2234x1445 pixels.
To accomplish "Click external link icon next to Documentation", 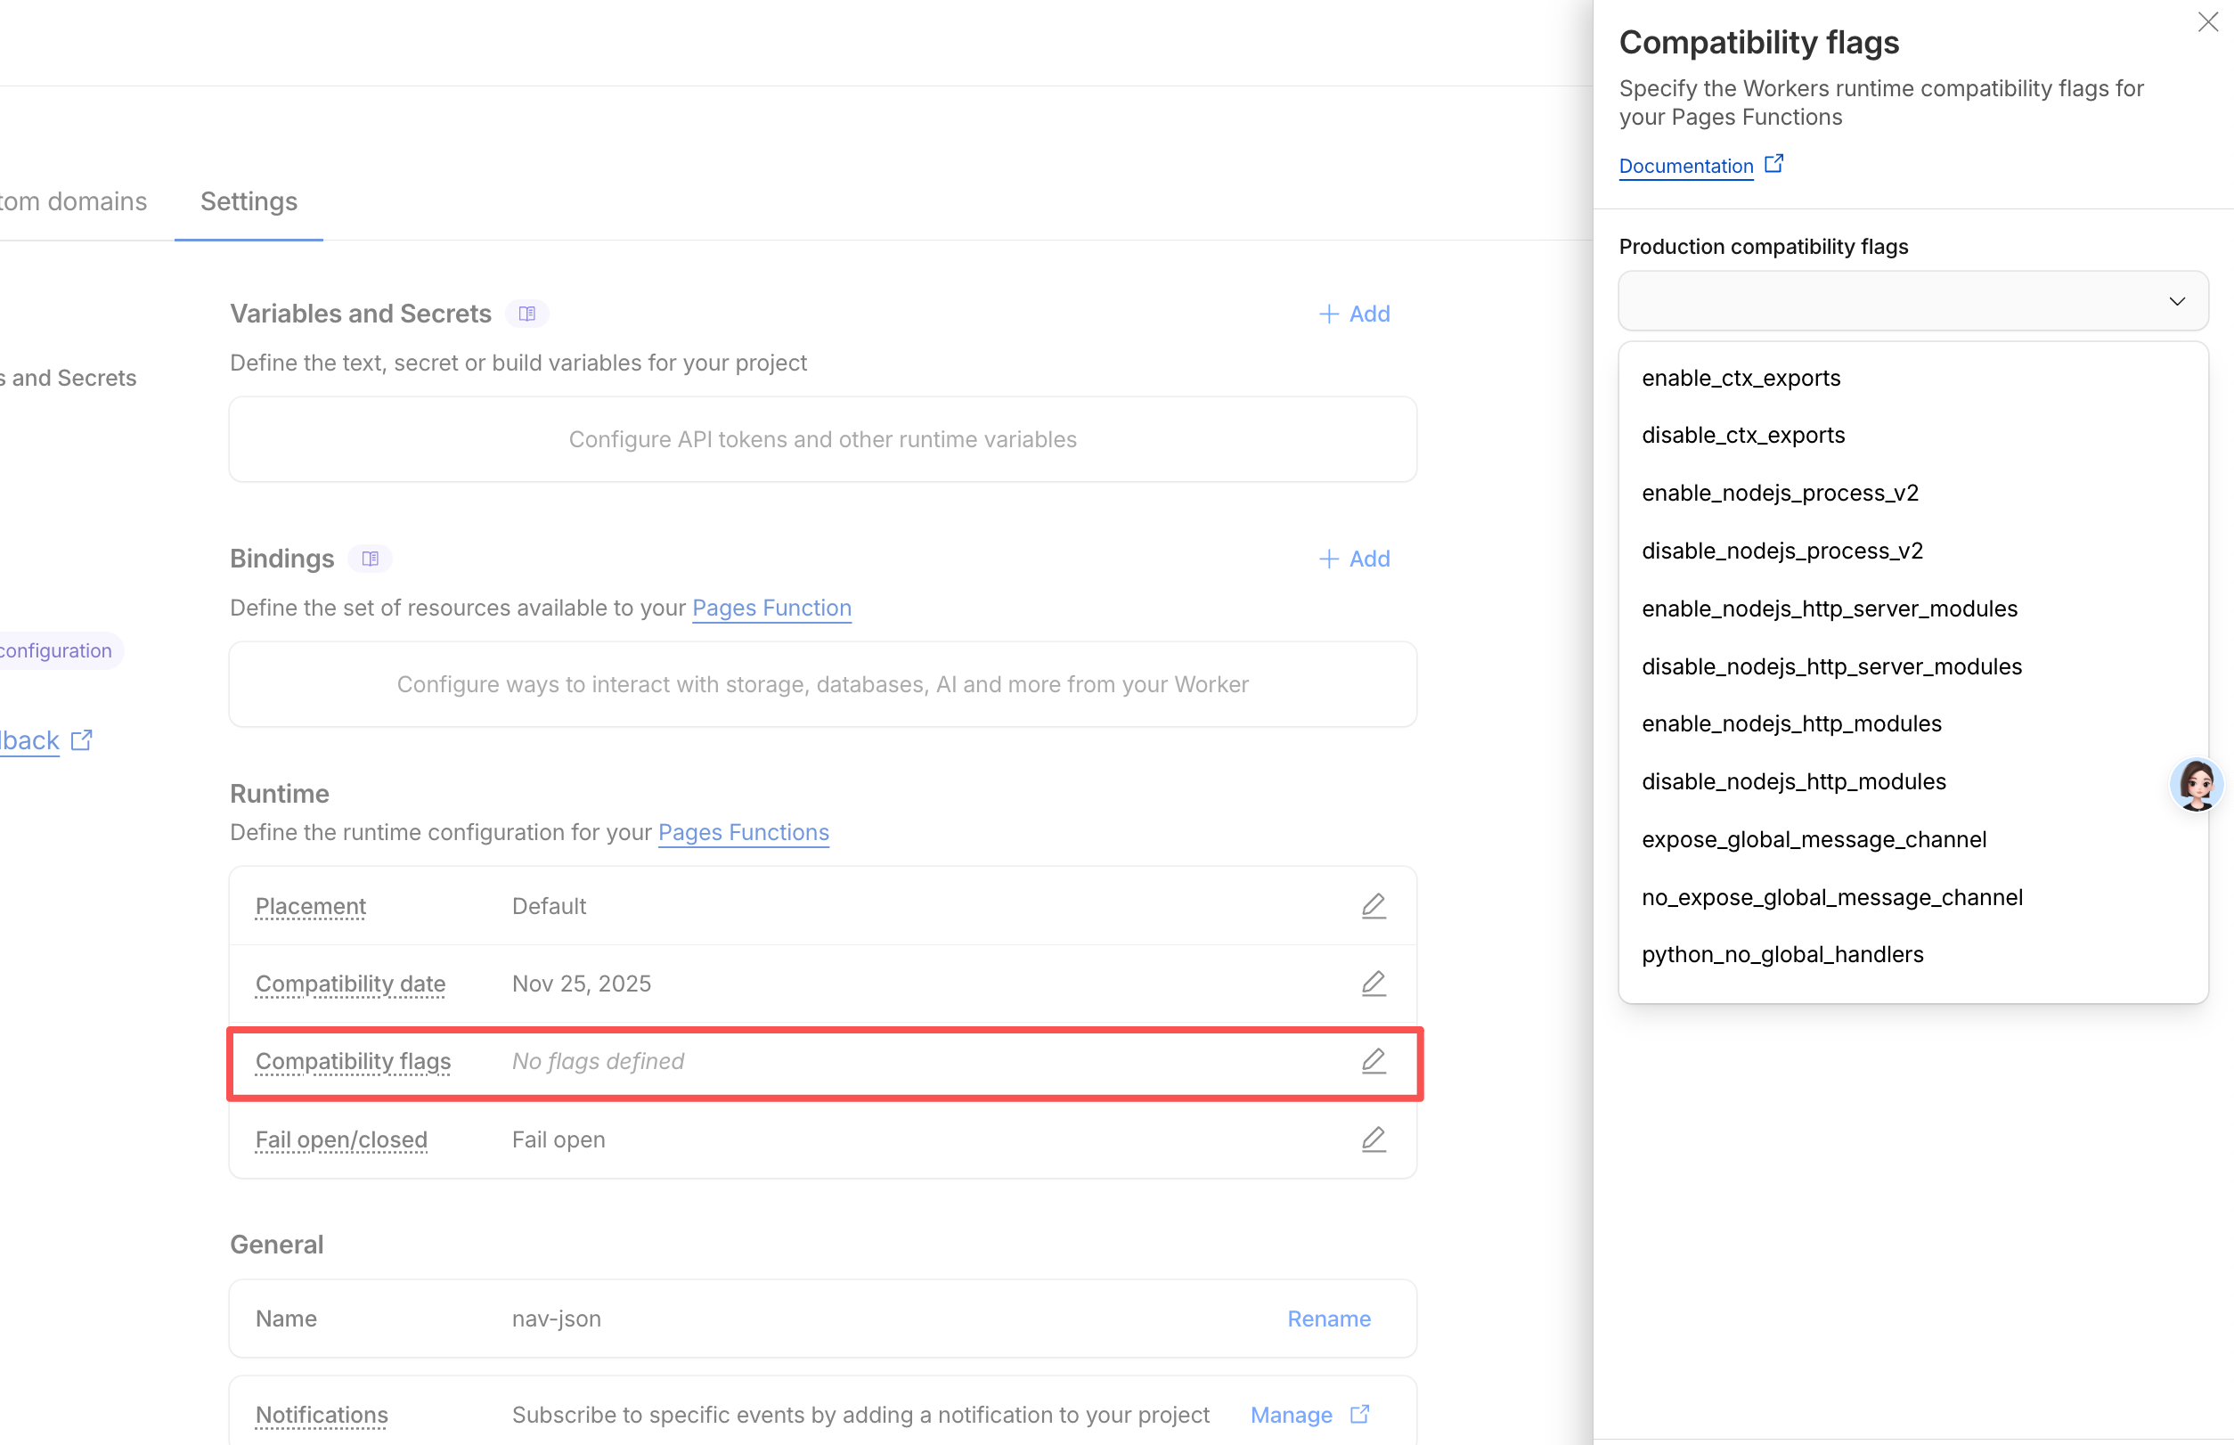I will pyautogui.click(x=1773, y=164).
